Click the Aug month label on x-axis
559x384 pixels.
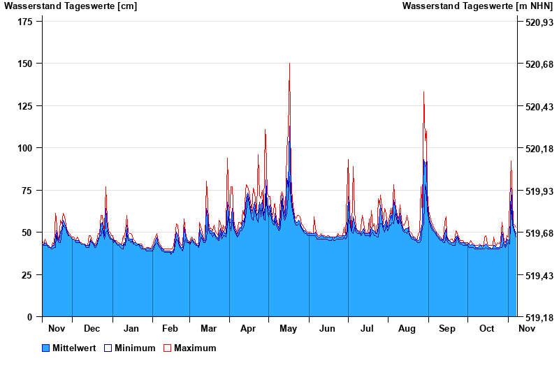point(407,328)
